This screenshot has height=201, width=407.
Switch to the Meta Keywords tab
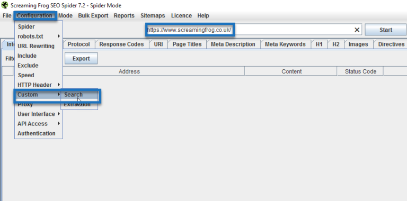coord(285,44)
